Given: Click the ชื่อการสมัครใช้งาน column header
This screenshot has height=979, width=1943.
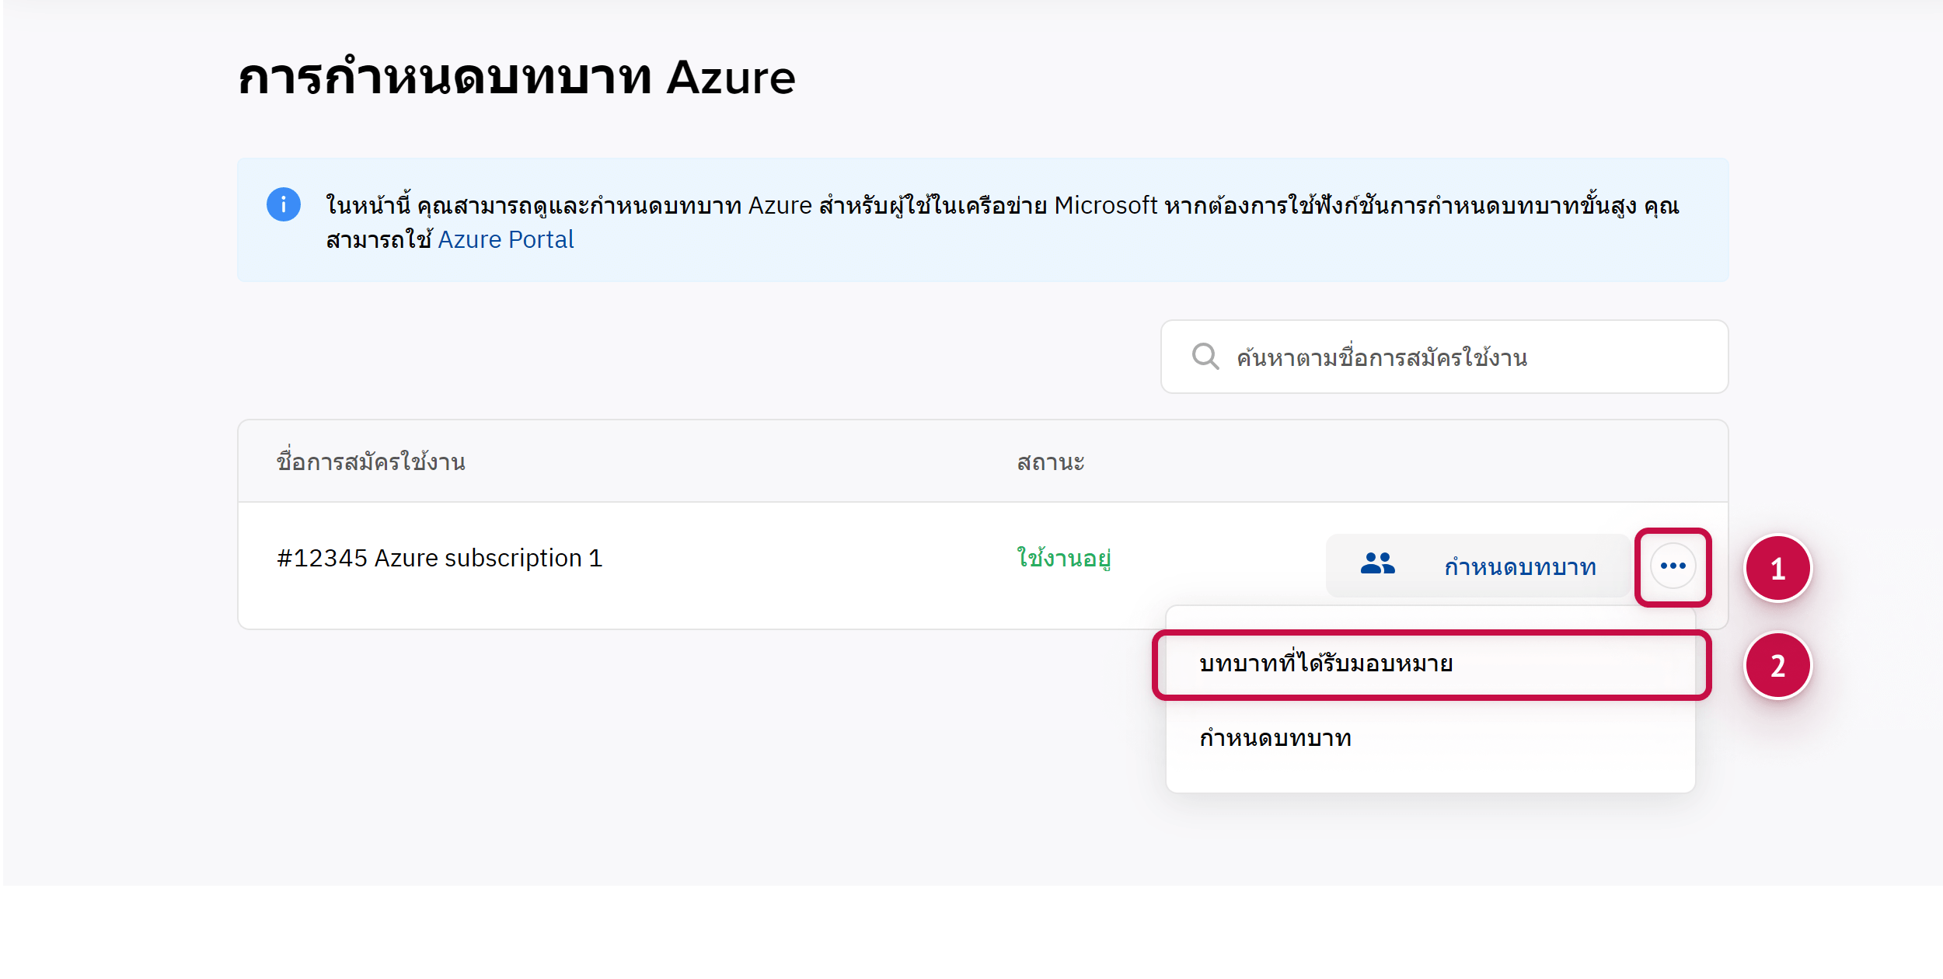Looking at the screenshot, I should click(371, 462).
